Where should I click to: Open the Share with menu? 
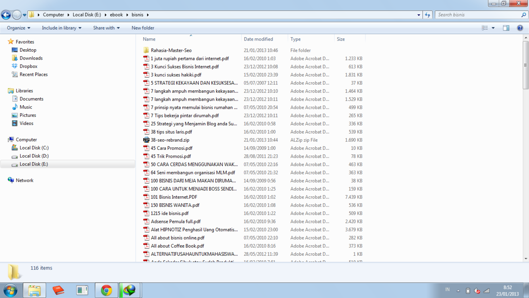click(x=106, y=28)
